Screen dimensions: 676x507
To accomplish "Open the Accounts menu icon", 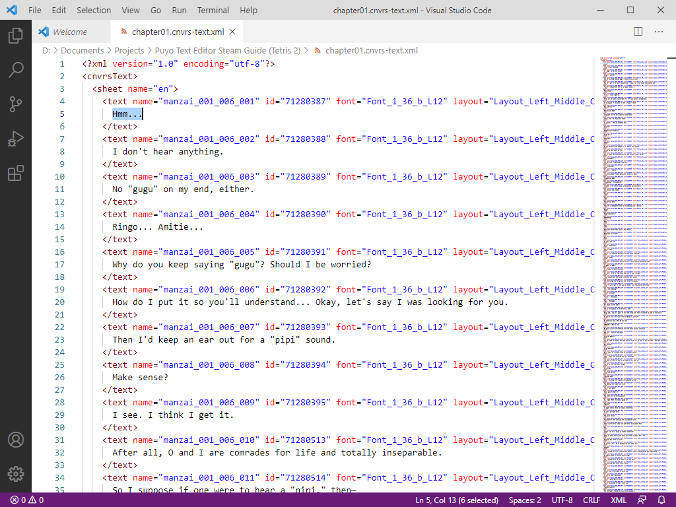I will click(16, 440).
